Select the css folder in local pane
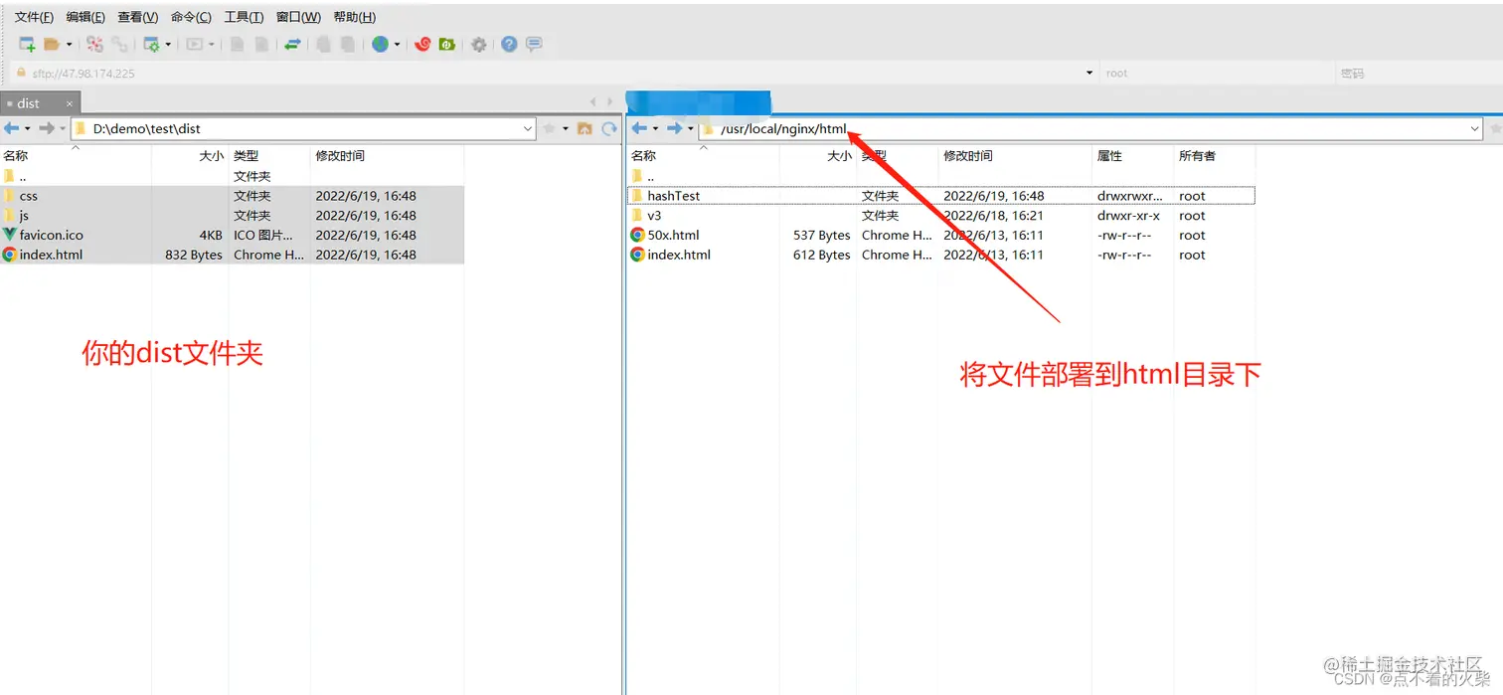 [232, 196]
